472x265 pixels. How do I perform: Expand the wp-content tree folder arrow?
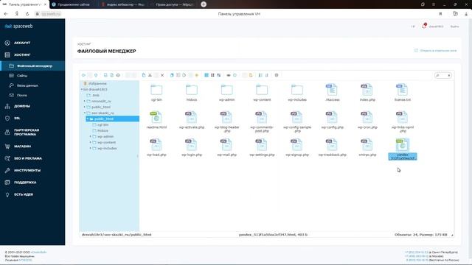[x=90, y=142]
